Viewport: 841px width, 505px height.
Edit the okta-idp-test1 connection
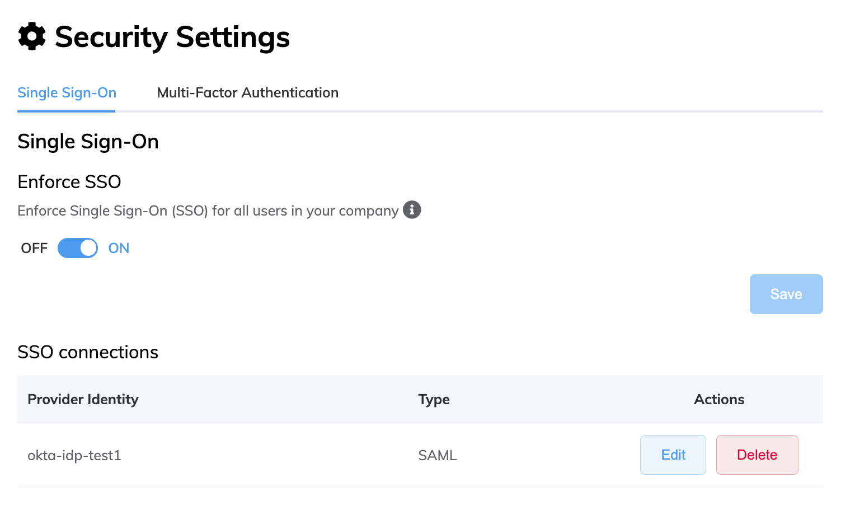673,455
